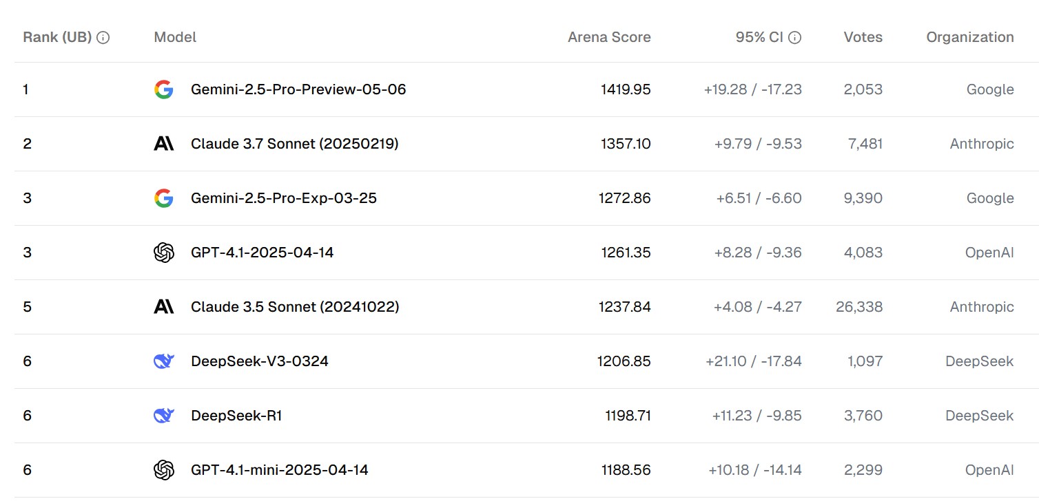Viewport: 1039px width, 501px height.
Task: Click the Google logo beside Gemini-2.5-Pro-Exp-03-25
Action: pyautogui.click(x=164, y=198)
